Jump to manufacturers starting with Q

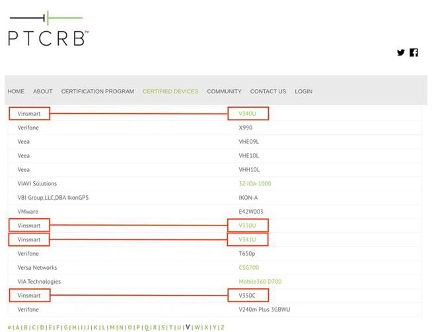[x=146, y=327]
